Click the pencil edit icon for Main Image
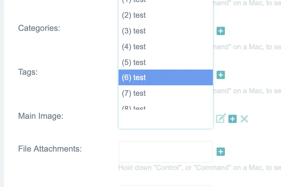The height and width of the screenshot is (187, 281). point(221,118)
